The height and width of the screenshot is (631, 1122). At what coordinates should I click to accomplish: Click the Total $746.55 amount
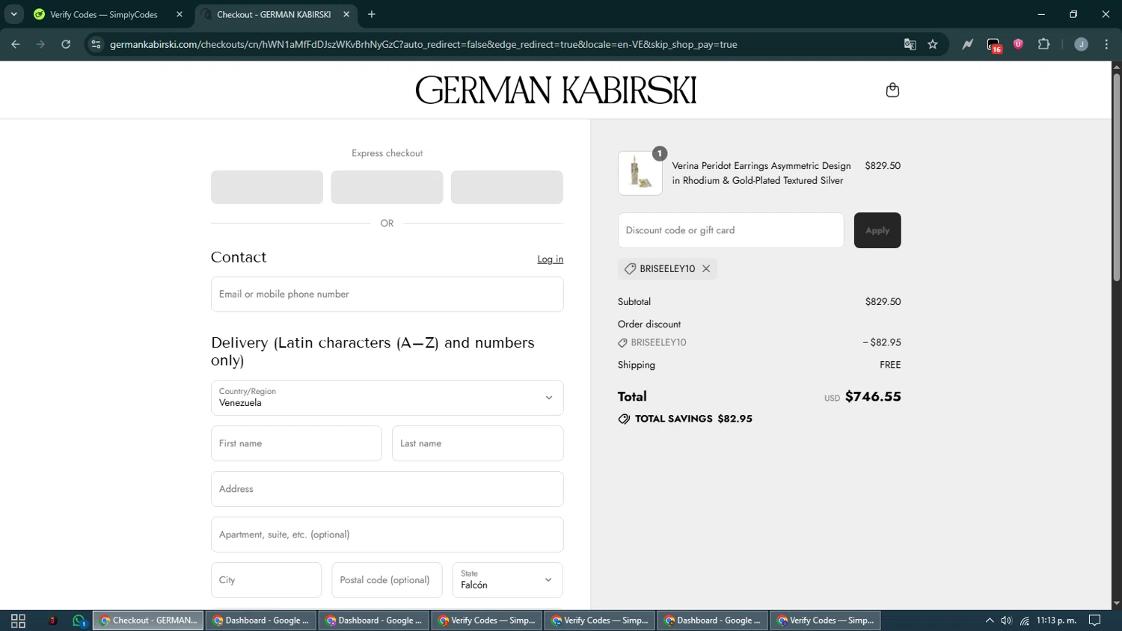point(872,397)
